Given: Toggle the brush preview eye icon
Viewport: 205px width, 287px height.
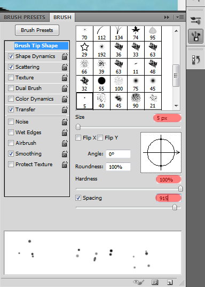Looking at the screenshot, I should tap(138, 282).
